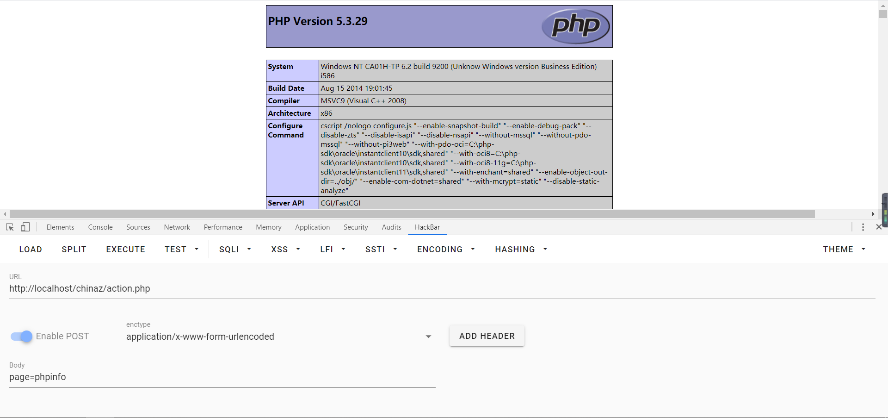Viewport: 888px width, 418px height.
Task: Go to the Memory tab
Action: click(269, 227)
